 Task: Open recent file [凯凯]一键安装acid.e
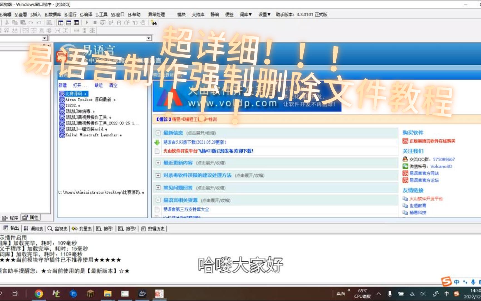[83, 129]
